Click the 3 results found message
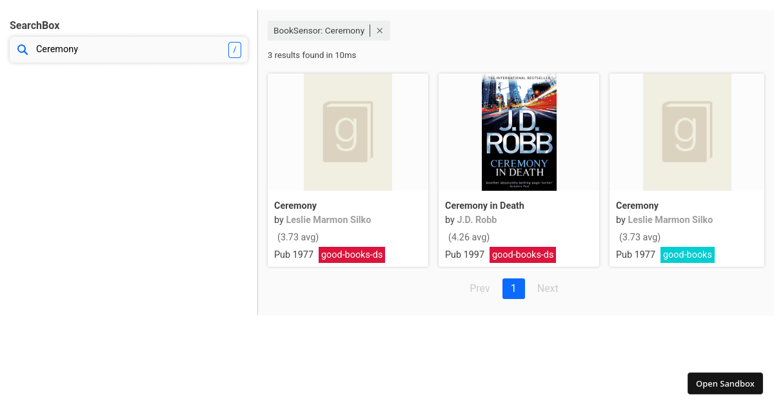774x406 pixels. click(x=312, y=55)
